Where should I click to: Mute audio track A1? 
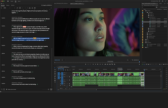coord(66,77)
